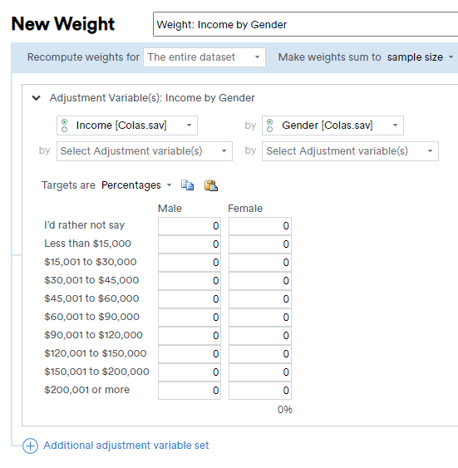Click the weight name text field

coord(306,24)
